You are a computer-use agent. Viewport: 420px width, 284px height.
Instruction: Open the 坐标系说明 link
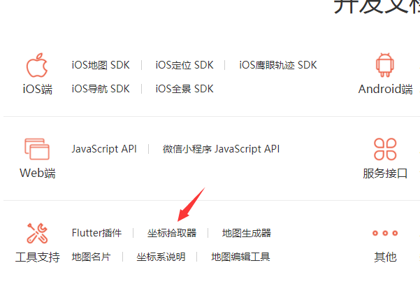(161, 257)
